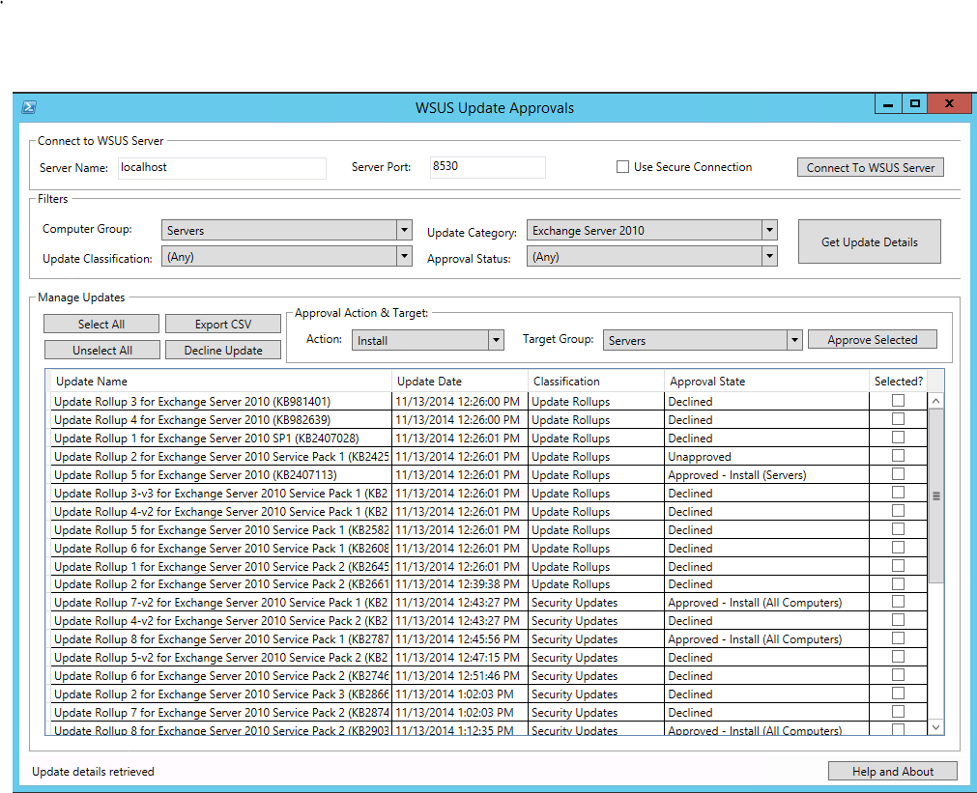Click Decline Update button
Screen dimensions: 977x793
223,350
